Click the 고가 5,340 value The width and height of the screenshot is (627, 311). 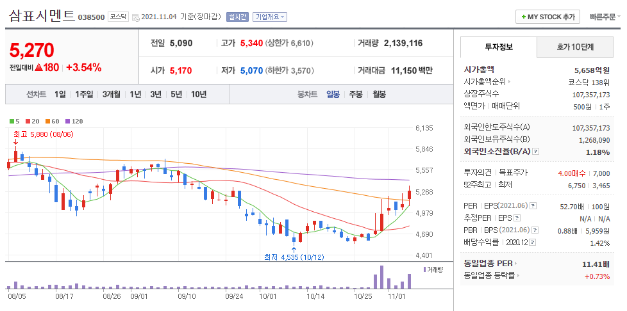251,43
